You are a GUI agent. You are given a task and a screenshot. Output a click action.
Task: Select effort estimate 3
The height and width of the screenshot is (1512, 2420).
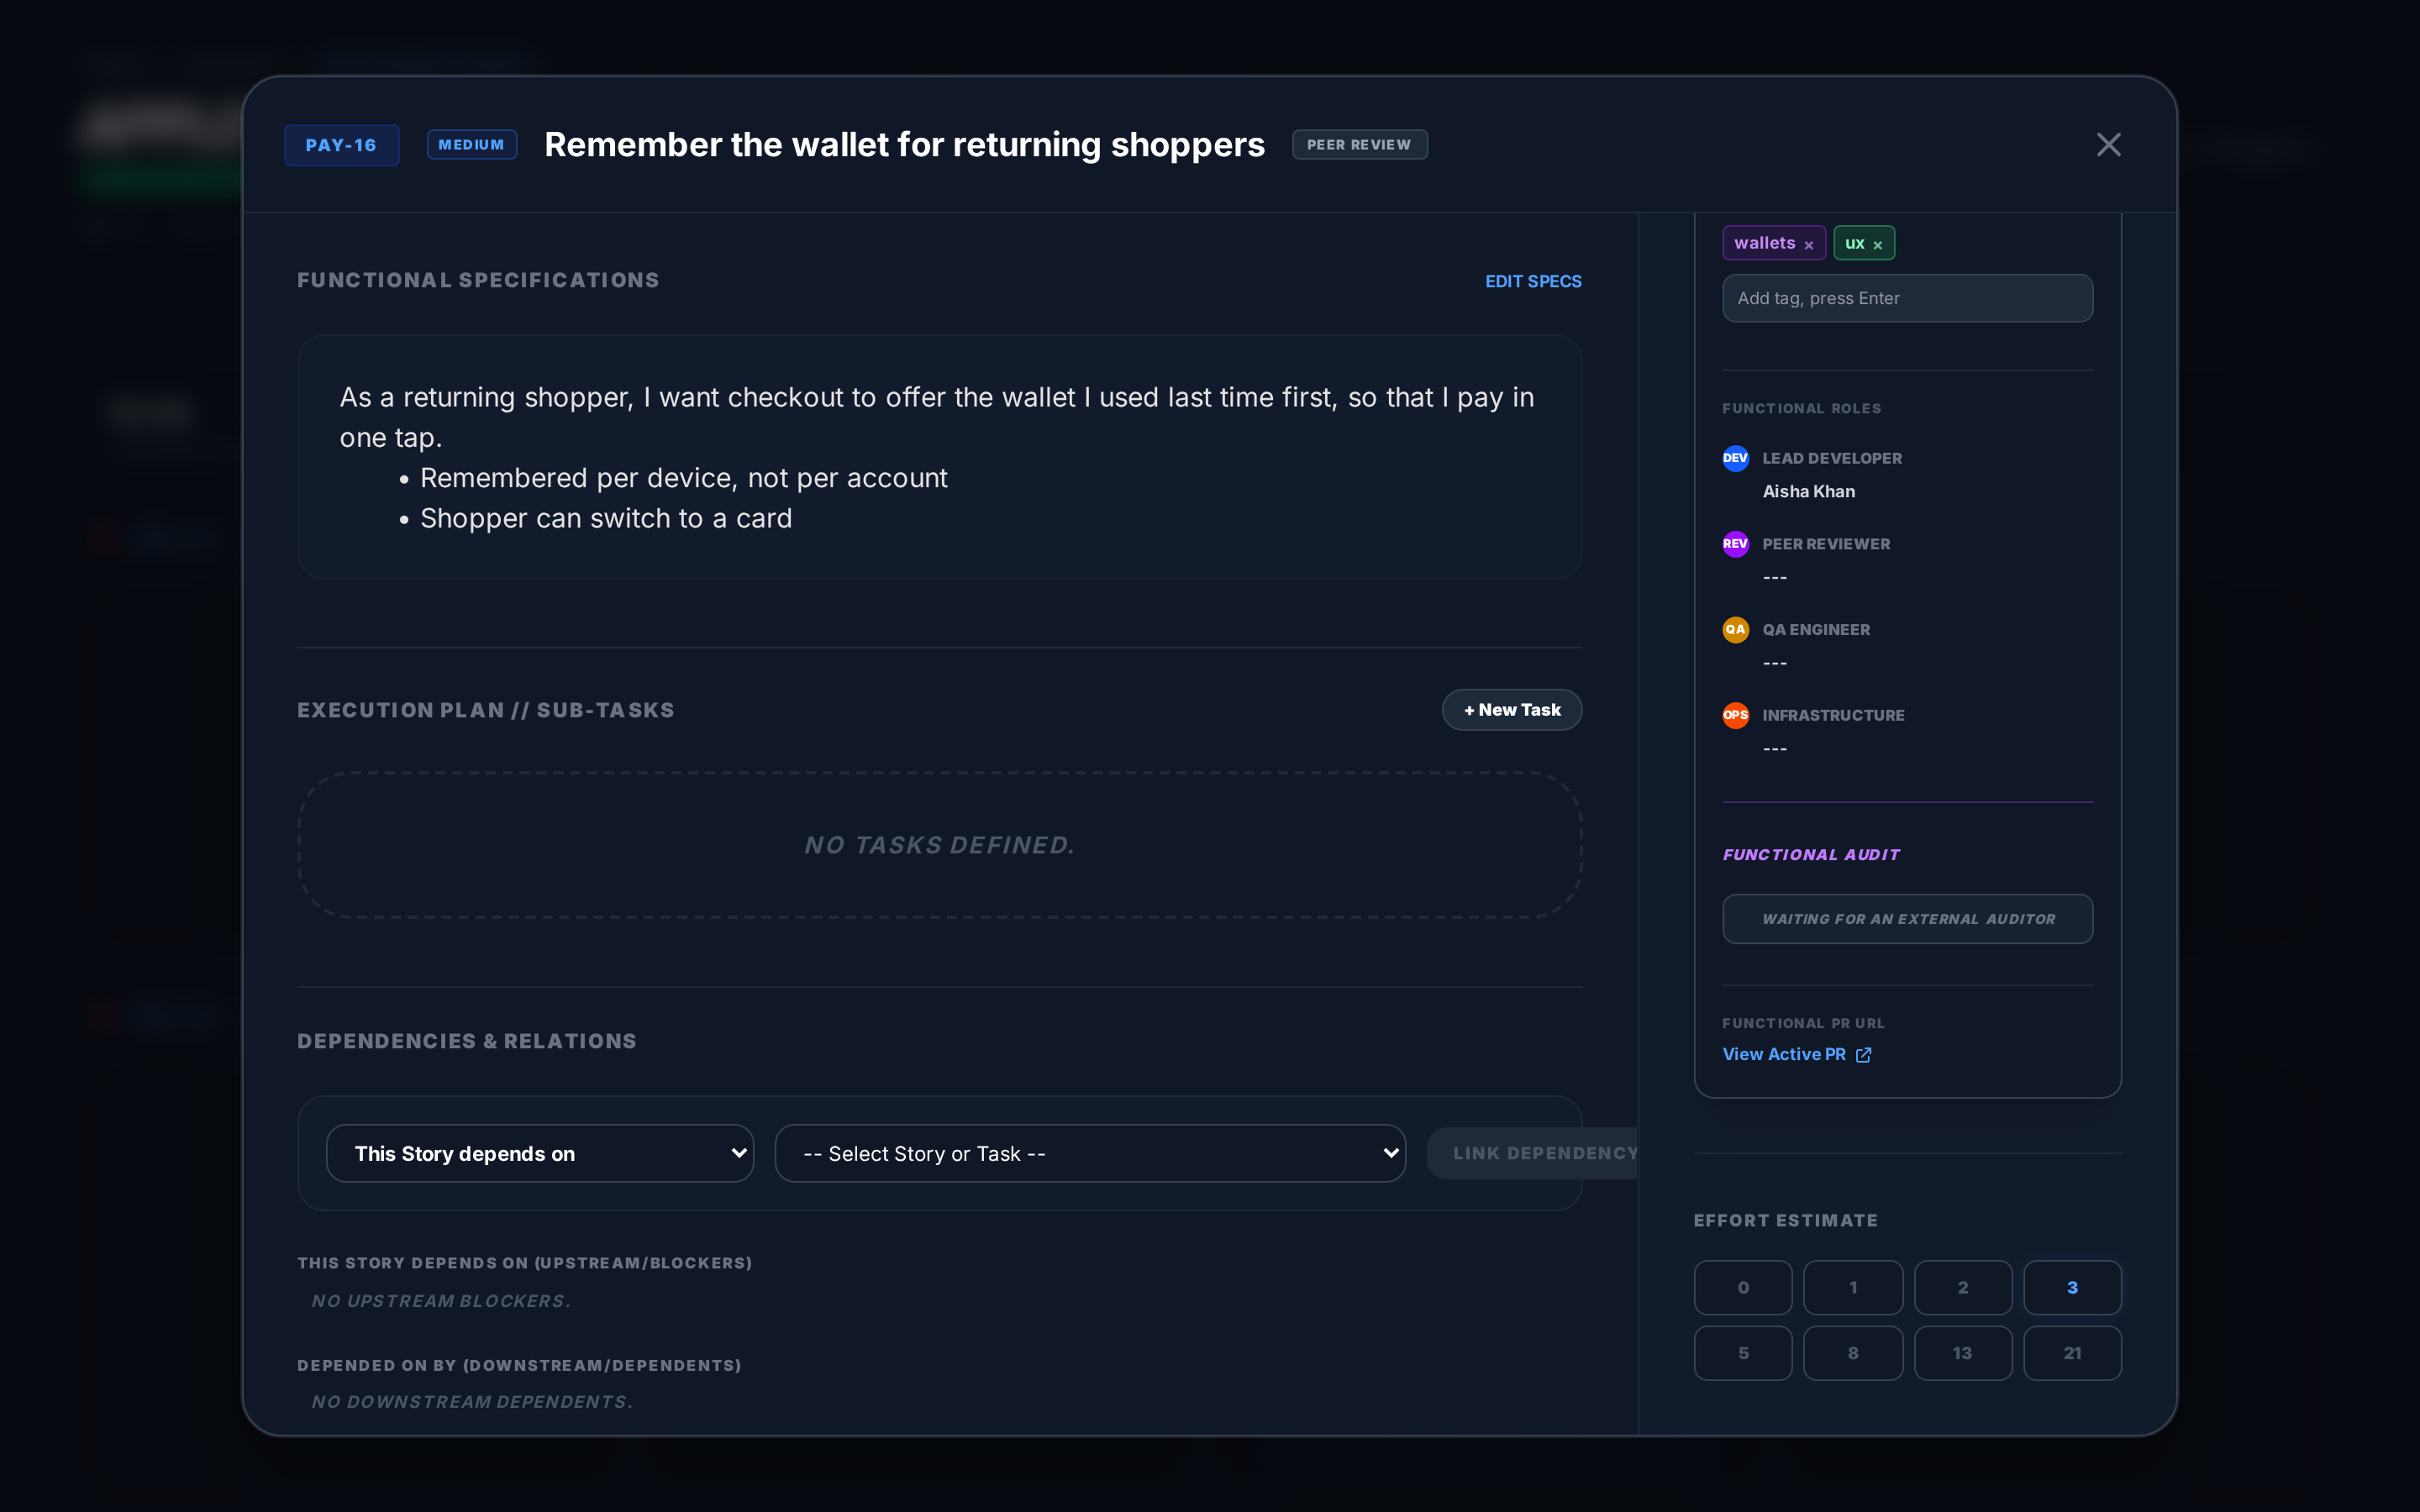(x=2072, y=1287)
